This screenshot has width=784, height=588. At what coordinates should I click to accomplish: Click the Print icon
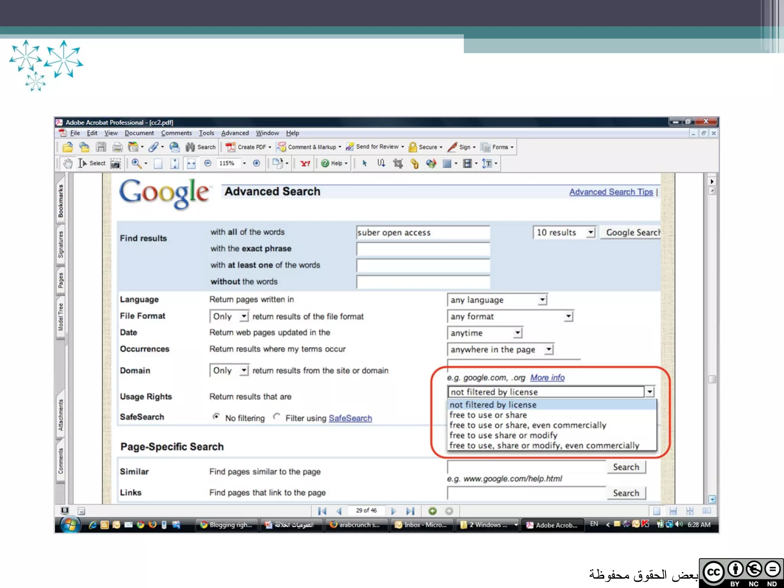(117, 147)
